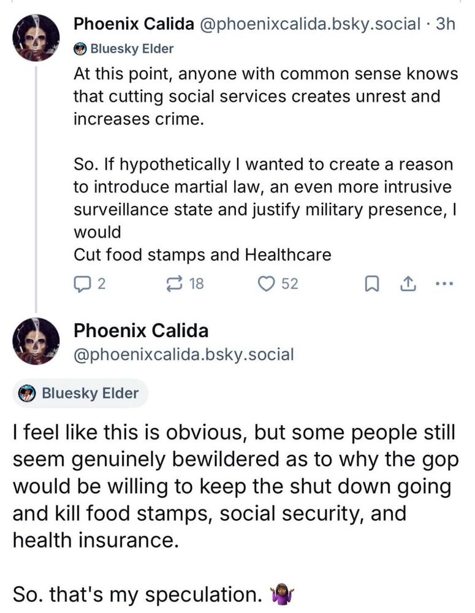Click the repost count 18

pyautogui.click(x=196, y=284)
